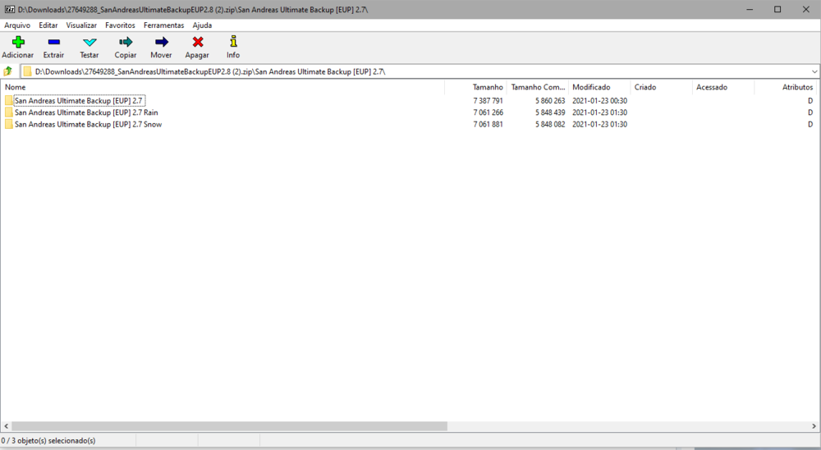
Task: Click the Adicionar green plus icon
Action: pyautogui.click(x=18, y=42)
